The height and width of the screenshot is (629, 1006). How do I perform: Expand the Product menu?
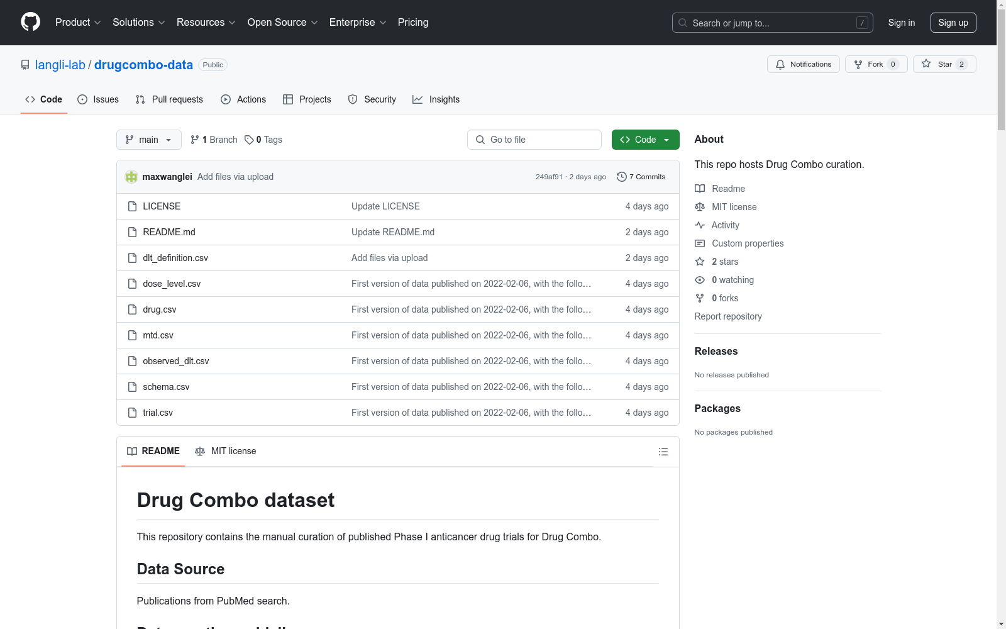coord(78,23)
